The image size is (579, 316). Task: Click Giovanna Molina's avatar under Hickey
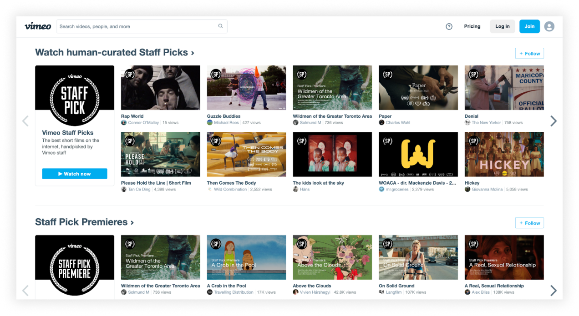[467, 189]
